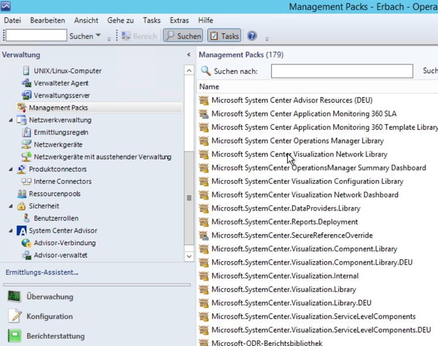Open the Suchen dropdown arrow in toolbar

pos(98,35)
